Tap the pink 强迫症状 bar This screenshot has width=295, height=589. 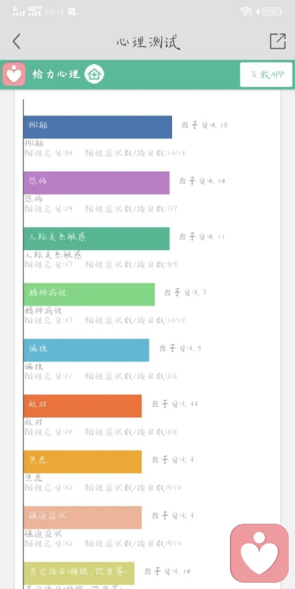tap(82, 517)
